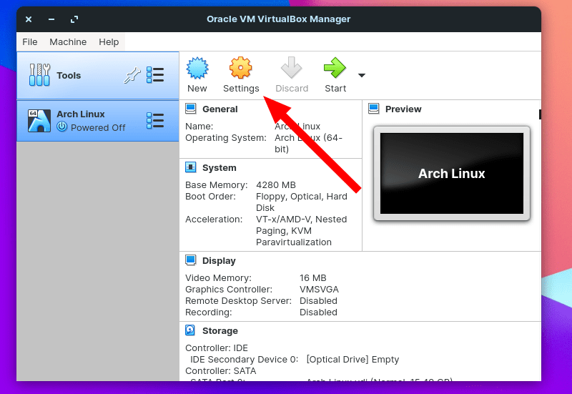Open the Machine menu
Viewport: 572px width, 394px height.
(x=68, y=42)
